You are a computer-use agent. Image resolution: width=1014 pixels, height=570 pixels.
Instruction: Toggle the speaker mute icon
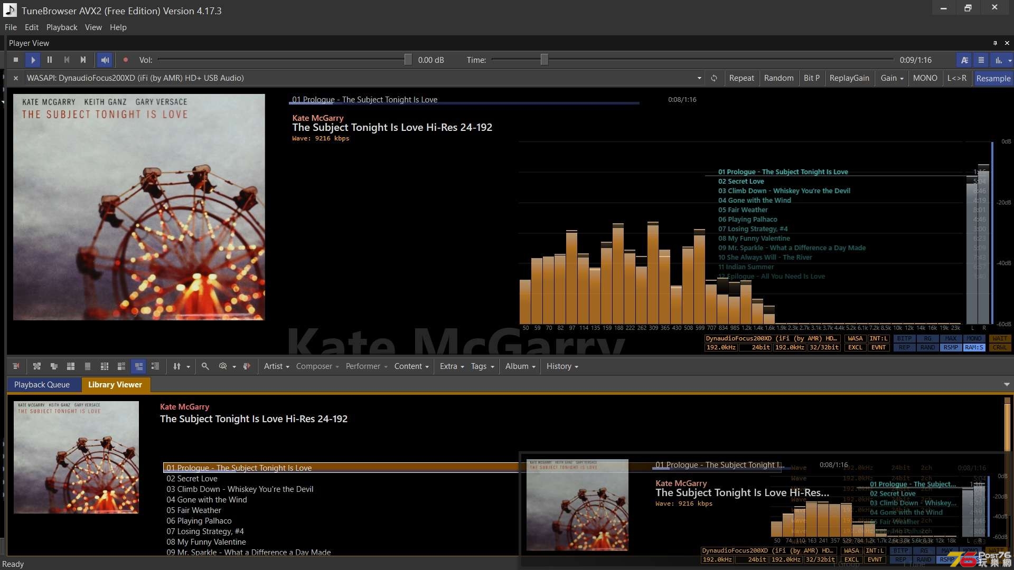pos(105,60)
